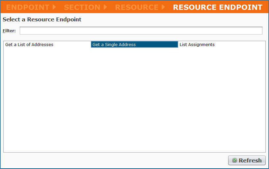Screen dimensions: 269x169
Task: Click the Select a Resource Endpoint heading
Action: 42,19
